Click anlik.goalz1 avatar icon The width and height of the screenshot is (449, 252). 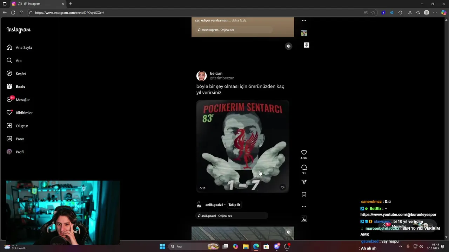(199, 205)
